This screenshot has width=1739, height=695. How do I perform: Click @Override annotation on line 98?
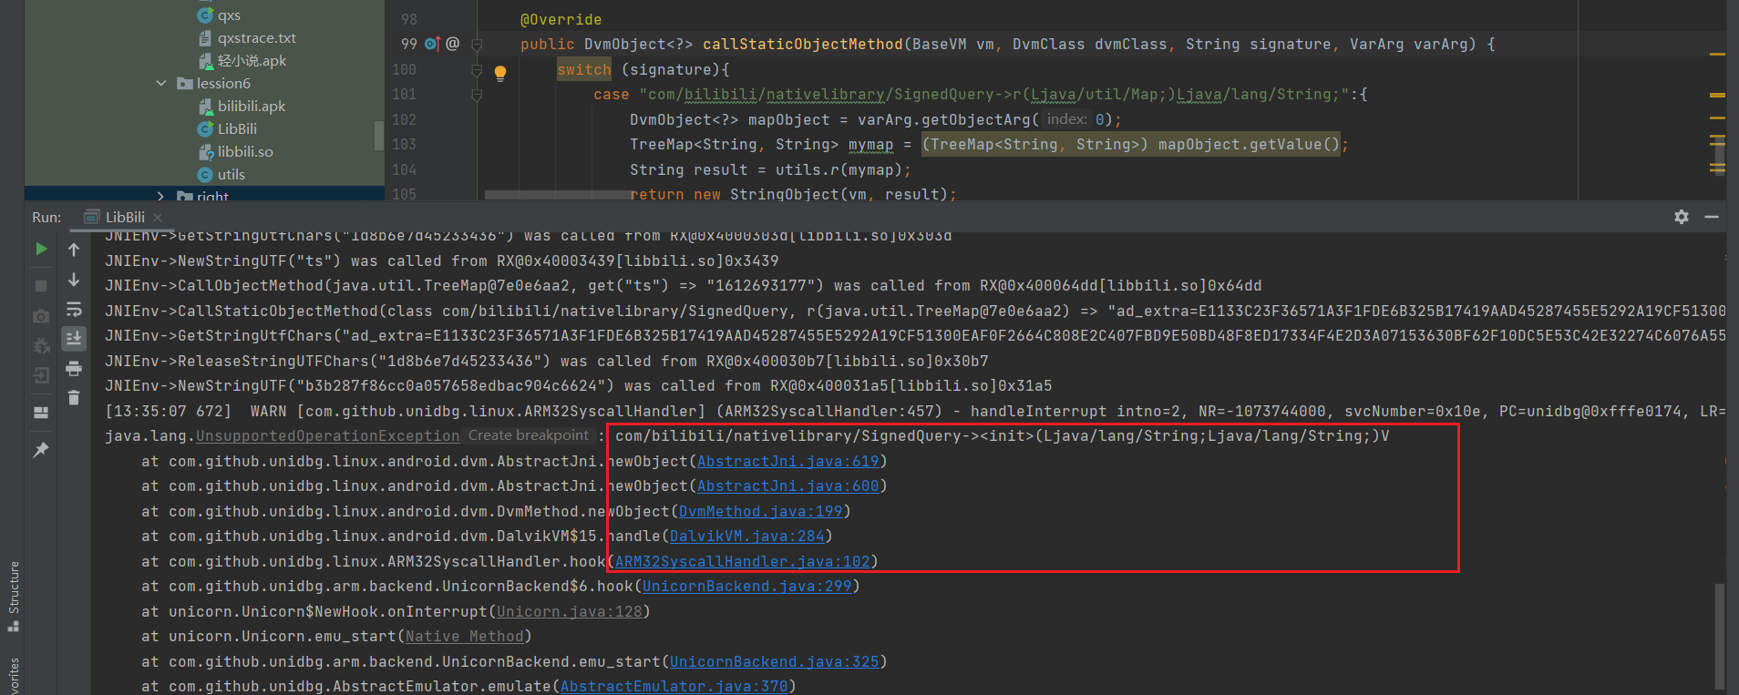[x=561, y=20]
